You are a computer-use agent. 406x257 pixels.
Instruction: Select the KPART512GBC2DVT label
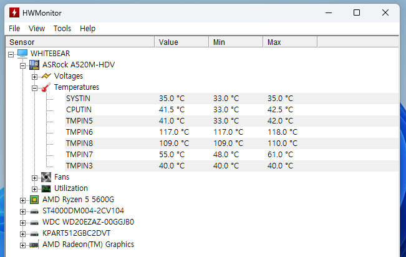click(x=76, y=233)
